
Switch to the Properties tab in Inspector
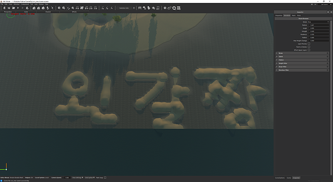tap(279, 15)
